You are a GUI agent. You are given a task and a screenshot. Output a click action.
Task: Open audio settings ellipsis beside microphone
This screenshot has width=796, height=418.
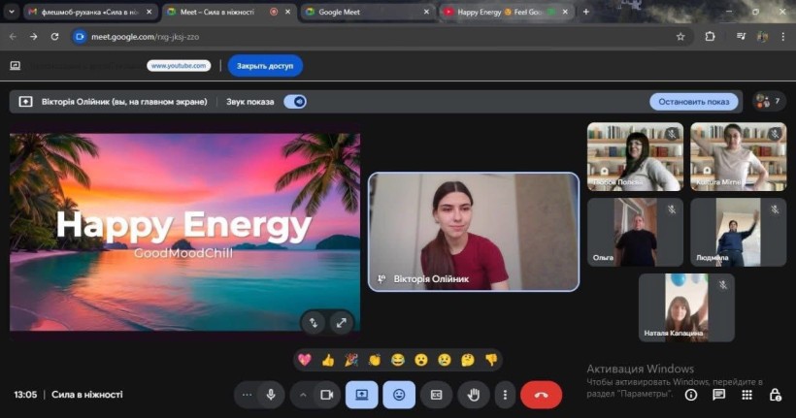[x=247, y=395]
